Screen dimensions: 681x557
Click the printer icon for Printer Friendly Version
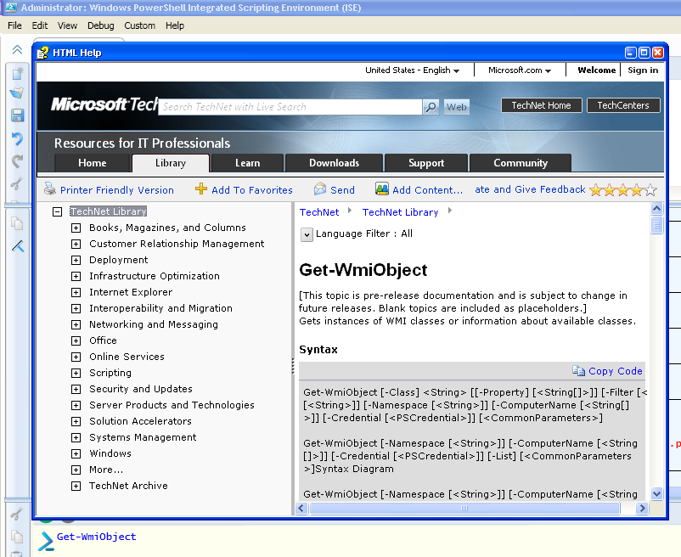pyautogui.click(x=50, y=188)
